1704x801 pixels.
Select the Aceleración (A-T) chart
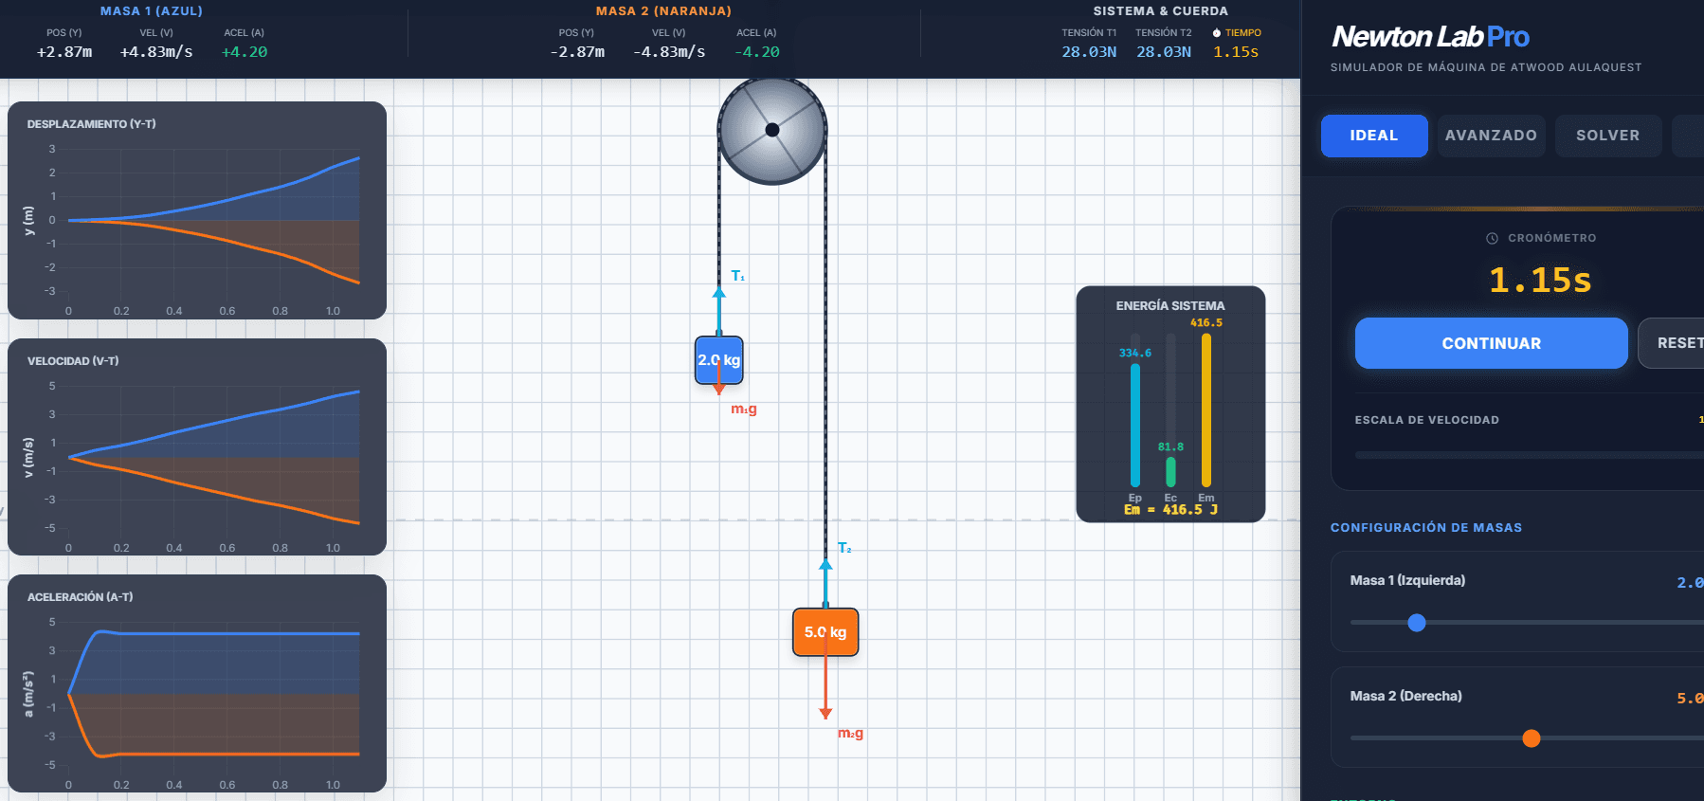(x=197, y=683)
